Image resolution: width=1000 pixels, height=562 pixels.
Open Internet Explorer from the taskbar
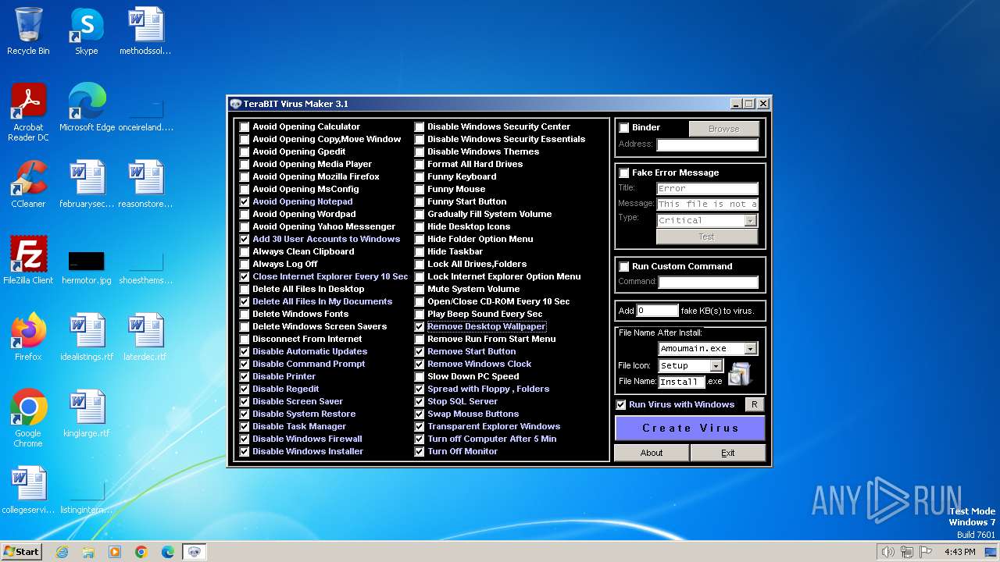[62, 552]
